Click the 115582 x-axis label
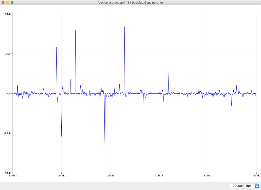Viewport: 261px width, 190px height. pos(110,176)
